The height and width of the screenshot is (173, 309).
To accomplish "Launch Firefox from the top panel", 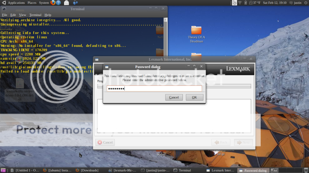I will click(x=53, y=3).
